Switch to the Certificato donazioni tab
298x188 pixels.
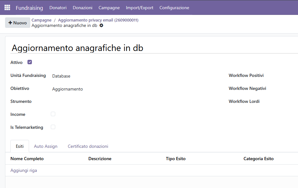click(x=88, y=146)
